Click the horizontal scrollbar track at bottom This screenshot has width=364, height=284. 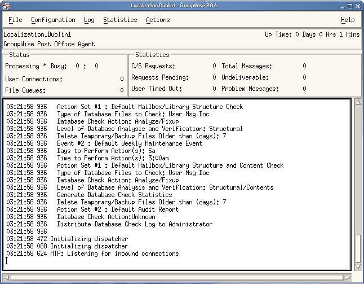177,277
